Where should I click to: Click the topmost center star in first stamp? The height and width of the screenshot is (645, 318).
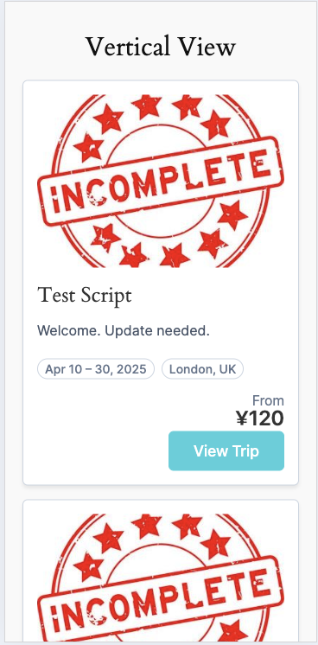(x=147, y=106)
